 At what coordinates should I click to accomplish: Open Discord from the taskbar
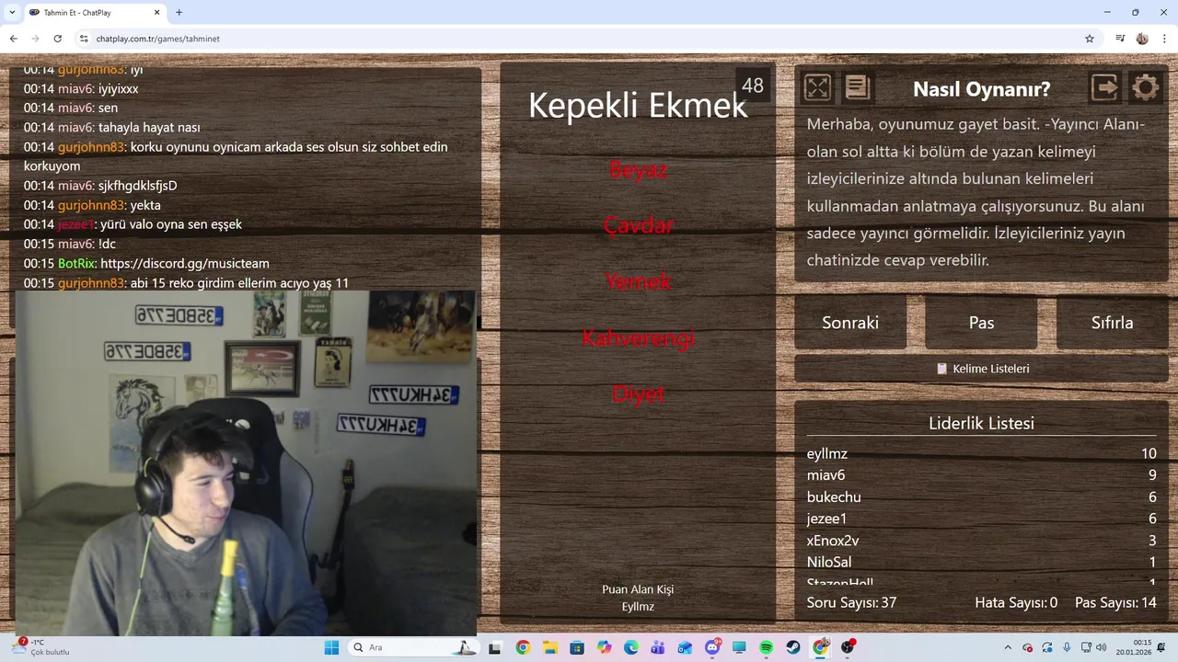[712, 647]
